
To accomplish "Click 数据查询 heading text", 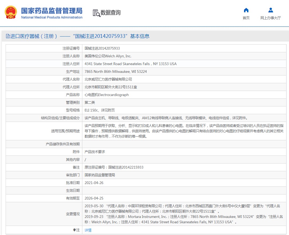I will tap(110, 13).
